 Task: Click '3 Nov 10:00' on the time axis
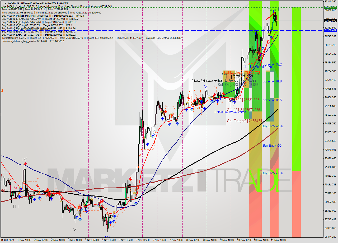(75, 240)
